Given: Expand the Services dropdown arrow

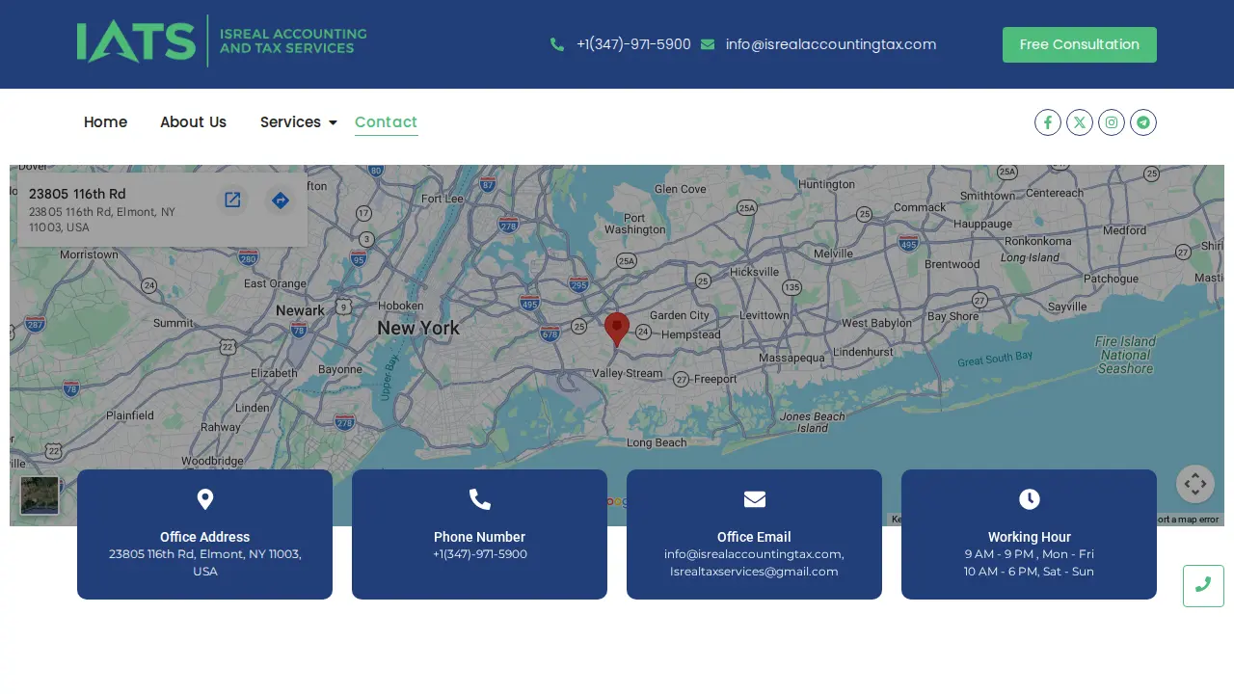Looking at the screenshot, I should click(x=333, y=122).
